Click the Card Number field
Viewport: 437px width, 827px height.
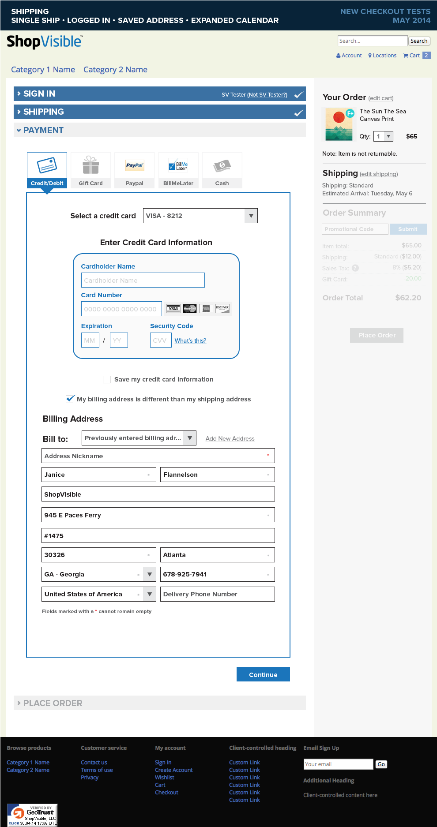[x=121, y=309]
